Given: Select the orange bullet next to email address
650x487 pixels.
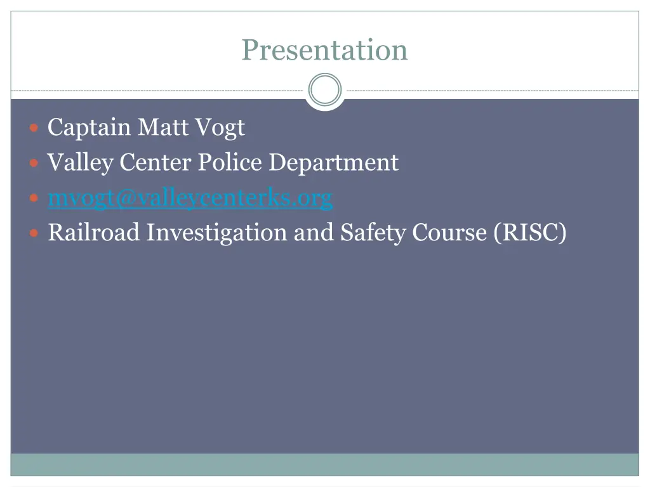Looking at the screenshot, I should point(34,198).
